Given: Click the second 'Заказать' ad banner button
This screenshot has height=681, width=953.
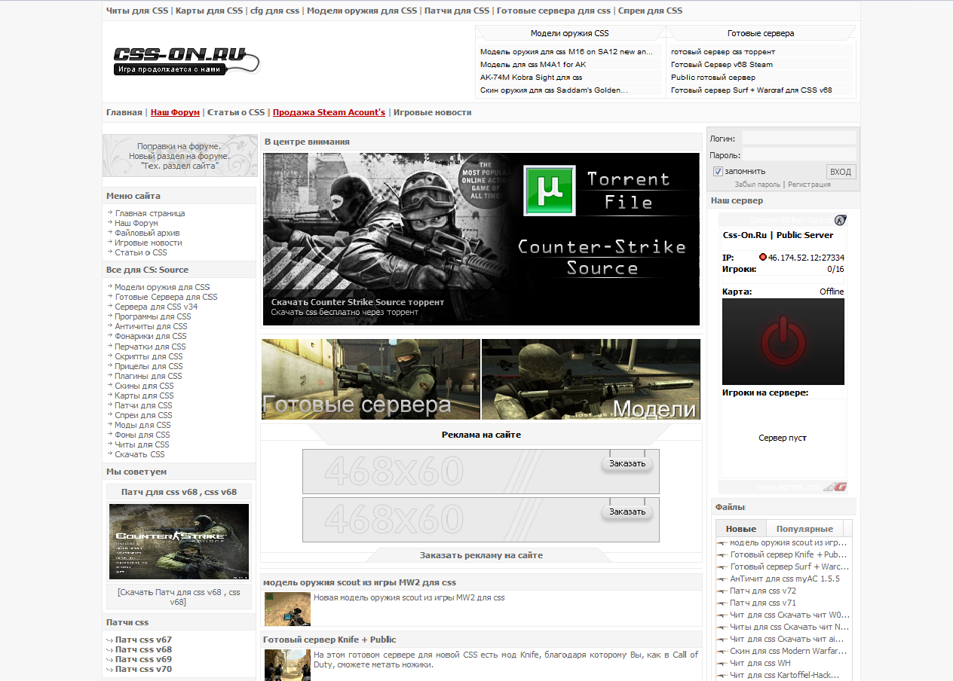Looking at the screenshot, I should [627, 512].
